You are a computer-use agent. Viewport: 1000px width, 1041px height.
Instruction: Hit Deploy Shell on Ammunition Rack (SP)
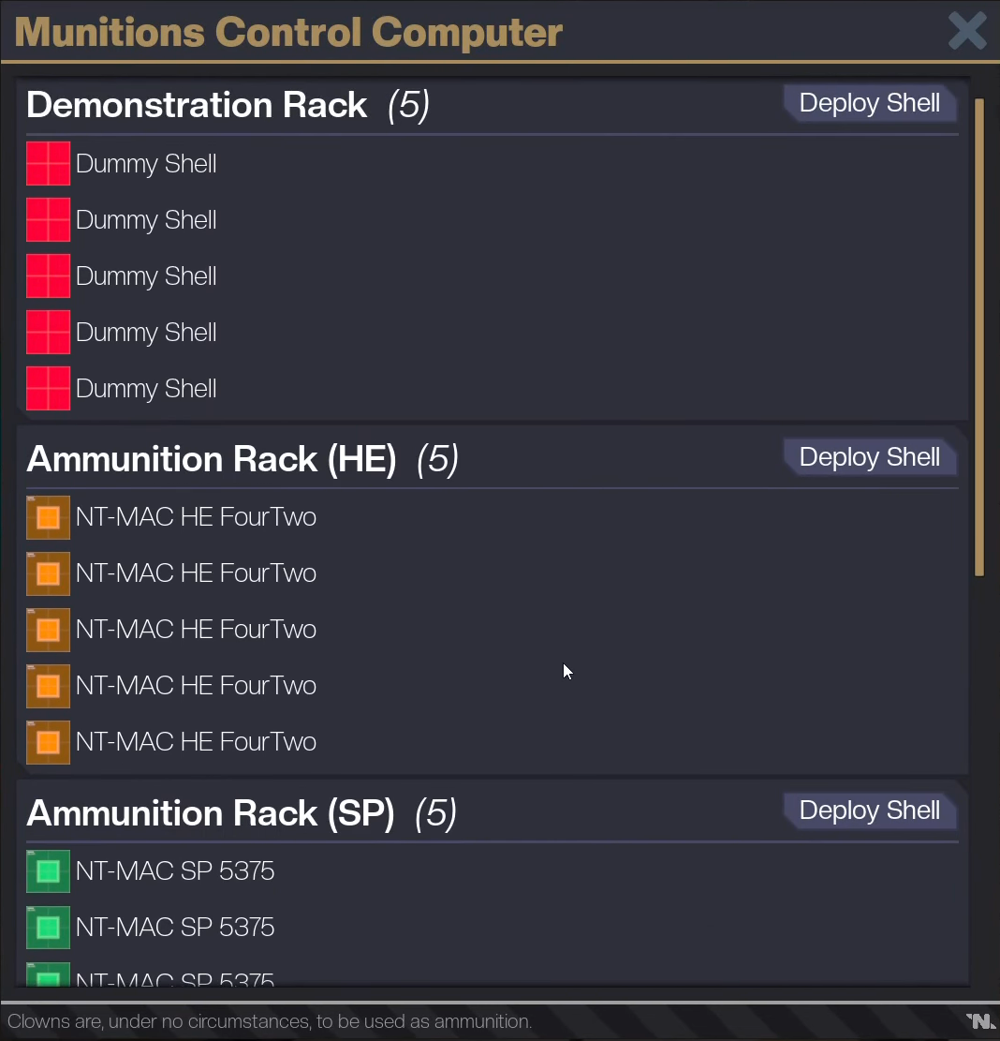[869, 810]
